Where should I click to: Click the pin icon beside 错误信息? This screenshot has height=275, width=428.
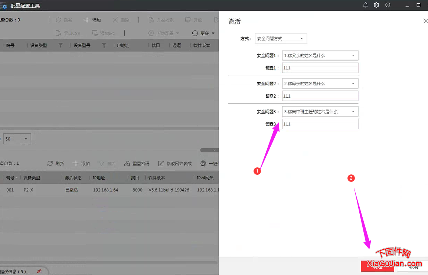pyautogui.click(x=39, y=271)
